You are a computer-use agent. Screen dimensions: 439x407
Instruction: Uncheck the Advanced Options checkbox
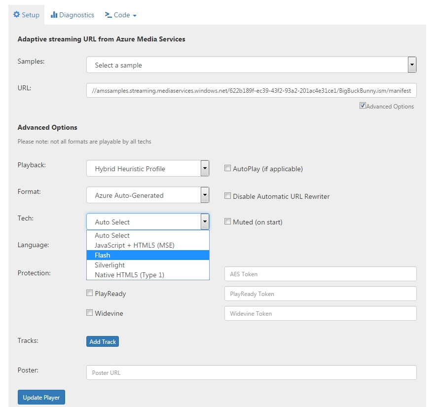pos(363,106)
